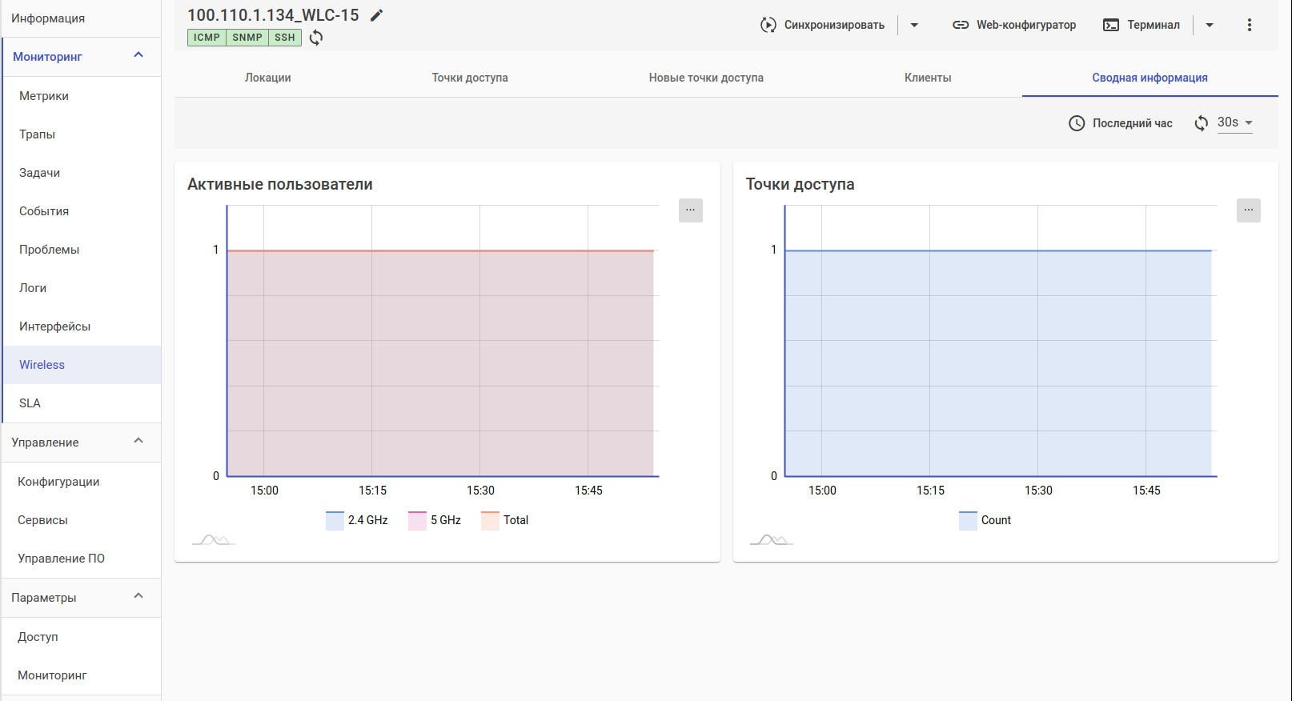Switch to the Клиенты tab
Screen dimensions: 1292x701
coord(928,78)
